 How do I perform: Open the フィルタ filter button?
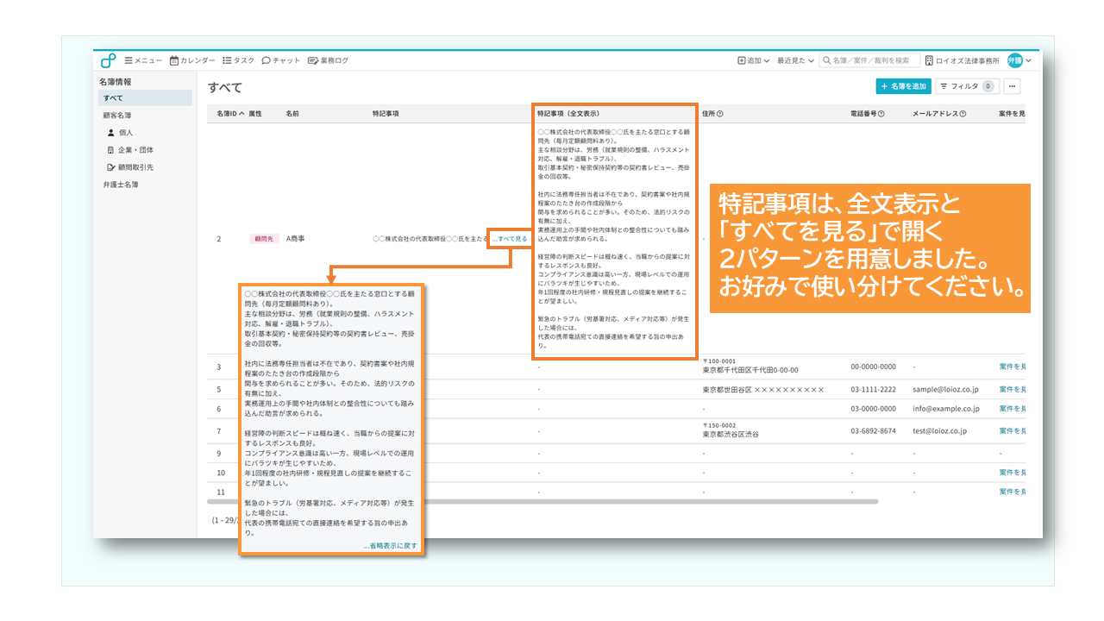[966, 86]
